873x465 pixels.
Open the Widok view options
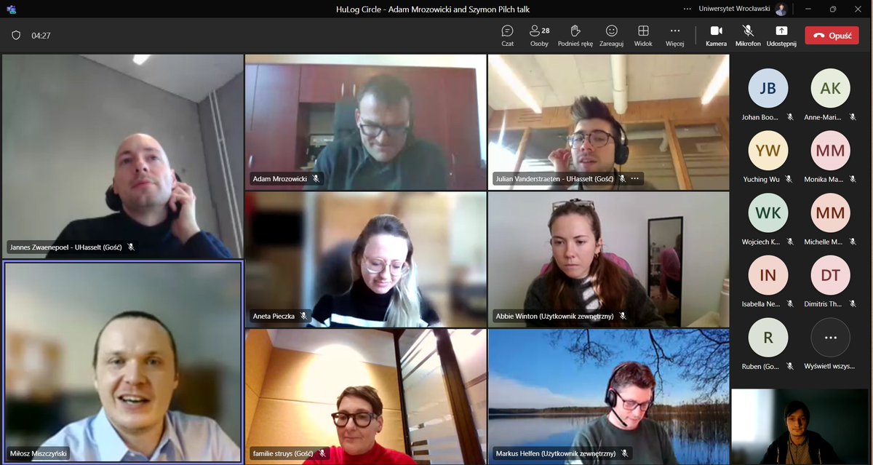pos(643,35)
